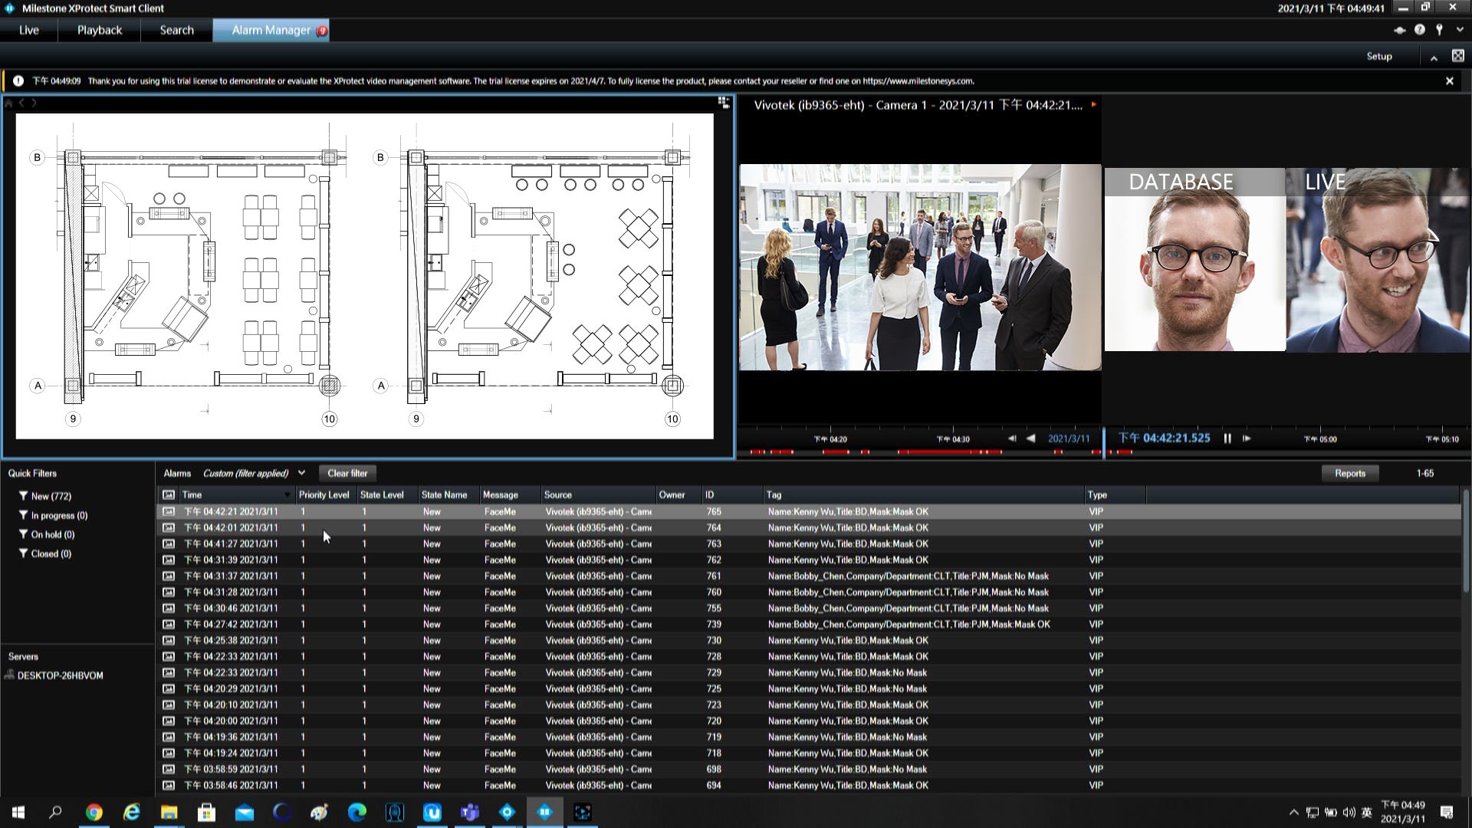This screenshot has width=1472, height=828.
Task: Click the image icon of alarm 694
Action: [169, 785]
